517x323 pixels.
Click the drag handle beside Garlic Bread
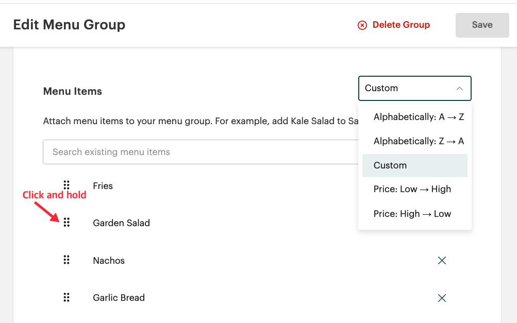66,298
